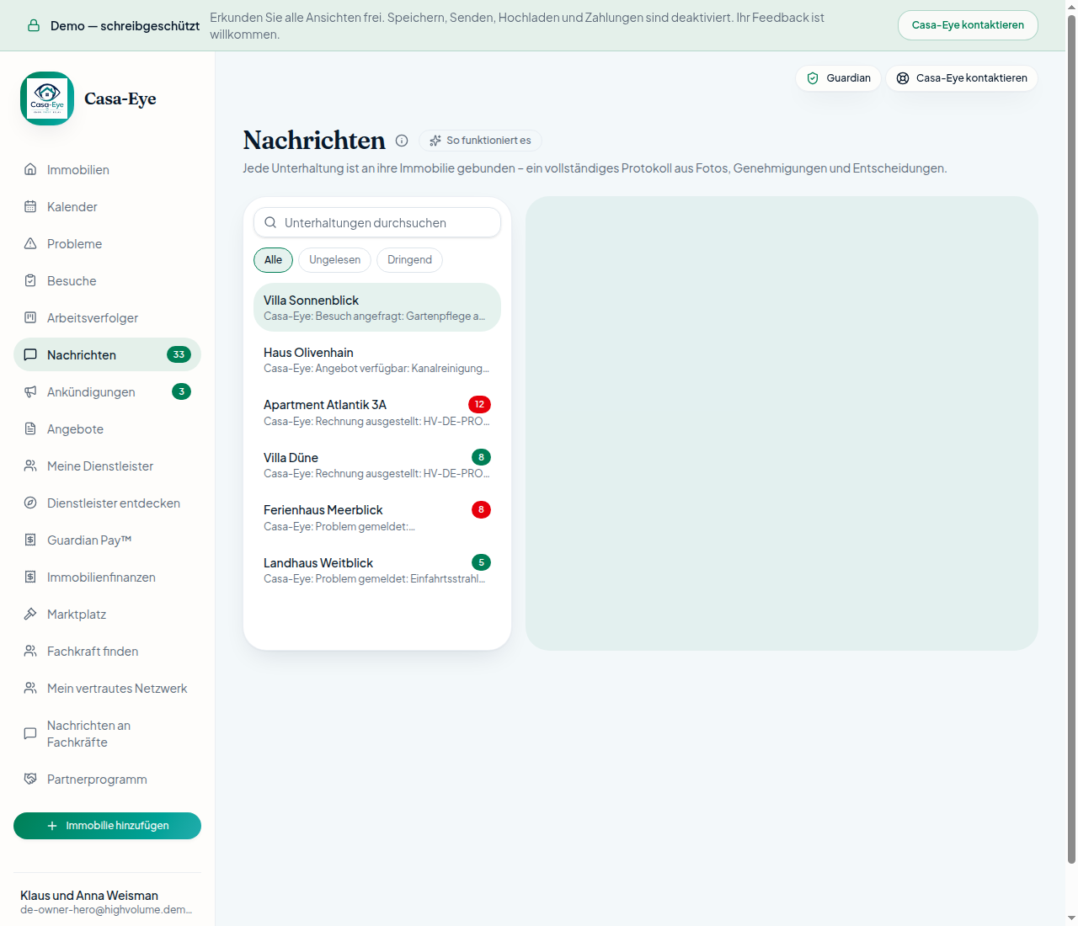Click the lock icon in demo banner
The height and width of the screenshot is (926, 1078).
click(x=34, y=25)
